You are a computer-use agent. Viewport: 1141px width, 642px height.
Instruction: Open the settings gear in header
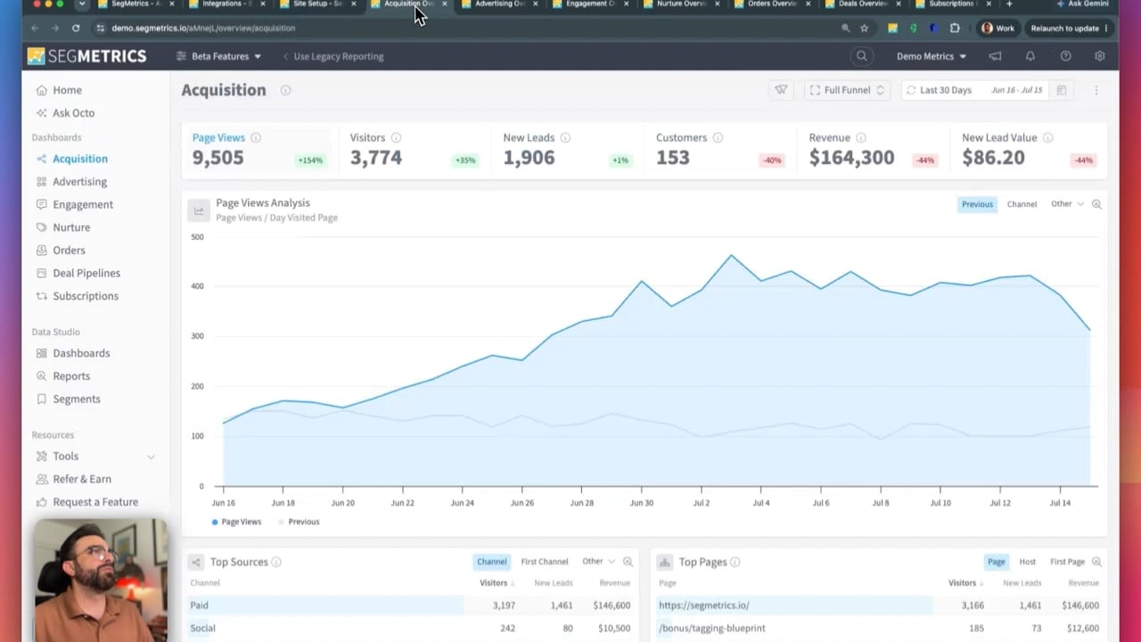pos(1100,56)
